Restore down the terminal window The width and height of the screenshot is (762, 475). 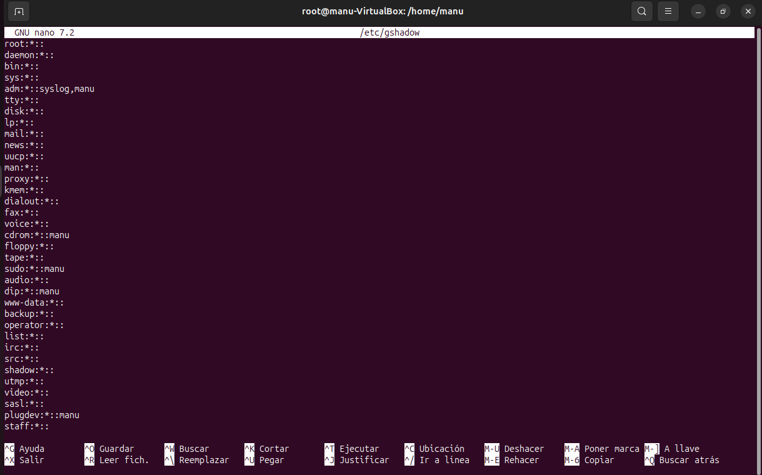[723, 11]
